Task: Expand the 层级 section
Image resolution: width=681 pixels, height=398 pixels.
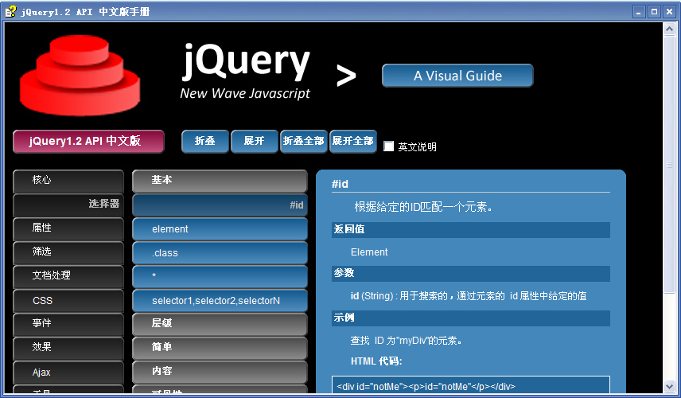Action: coord(220,324)
